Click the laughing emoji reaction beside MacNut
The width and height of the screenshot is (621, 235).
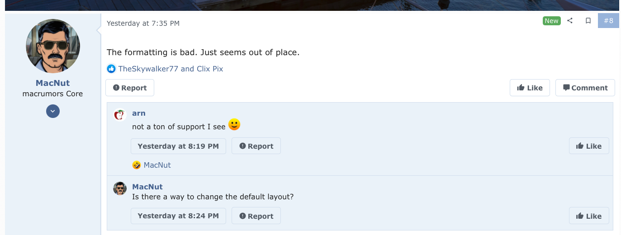[x=137, y=165]
